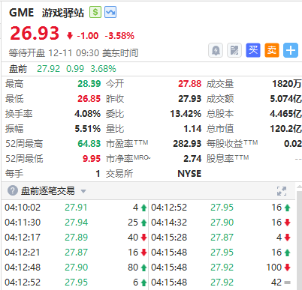Image resolution: width=302 pixels, height=290 pixels.
Task: Click the day high value 28.39
Action: pyautogui.click(x=89, y=84)
